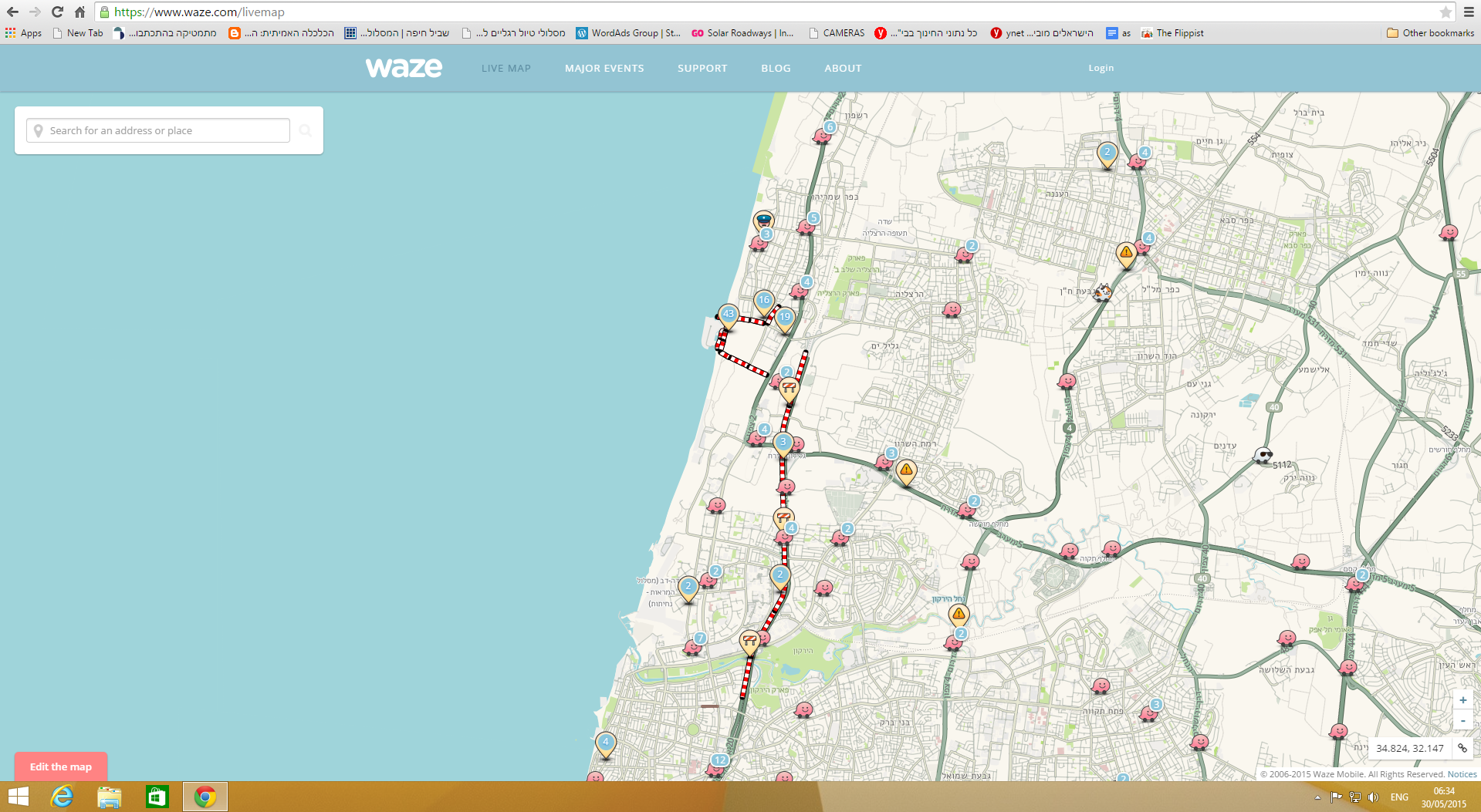The height and width of the screenshot is (812, 1481).
Task: Click the Waze logo in the header
Action: pos(404,68)
